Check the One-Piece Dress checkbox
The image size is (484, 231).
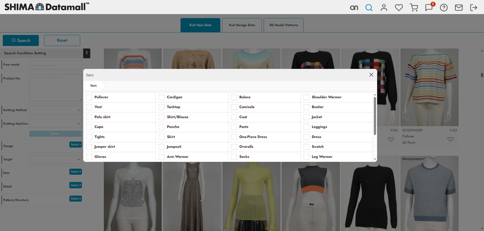(234, 137)
